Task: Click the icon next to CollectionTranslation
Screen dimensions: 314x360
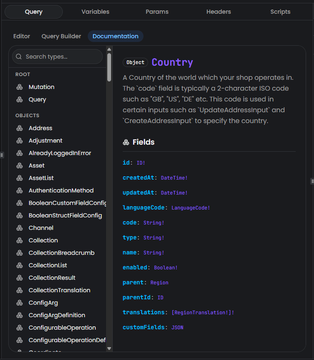Action: coord(20,290)
